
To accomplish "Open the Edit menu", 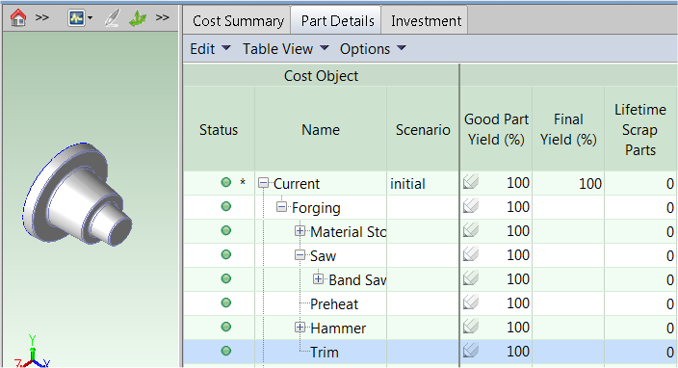I will click(210, 49).
